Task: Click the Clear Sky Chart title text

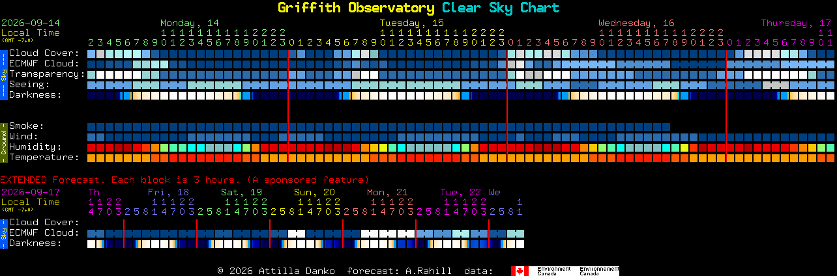Action: point(501,8)
